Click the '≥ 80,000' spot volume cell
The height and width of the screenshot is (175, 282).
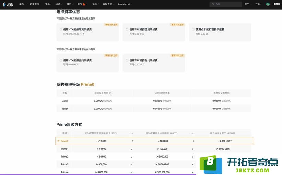102,157
